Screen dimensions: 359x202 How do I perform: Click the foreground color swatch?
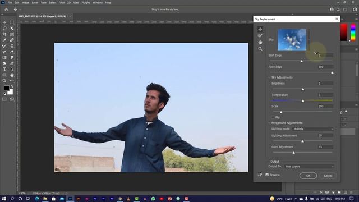(6, 88)
